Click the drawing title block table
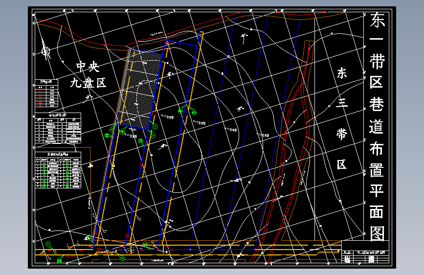The height and width of the screenshot is (275, 424). pyautogui.click(x=365, y=252)
